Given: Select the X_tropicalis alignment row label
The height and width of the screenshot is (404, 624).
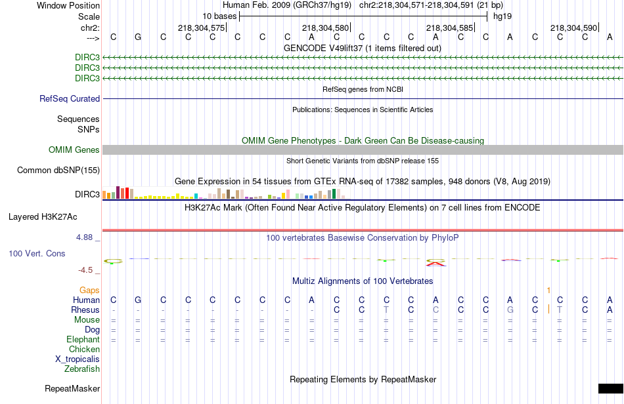Looking at the screenshot, I should pyautogui.click(x=78, y=359).
